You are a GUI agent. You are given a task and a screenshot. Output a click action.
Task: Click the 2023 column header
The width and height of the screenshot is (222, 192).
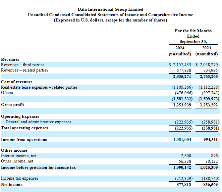pyautogui.click(x=207, y=48)
